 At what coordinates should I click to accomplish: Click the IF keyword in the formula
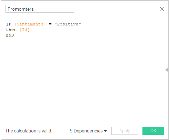tap(9, 24)
